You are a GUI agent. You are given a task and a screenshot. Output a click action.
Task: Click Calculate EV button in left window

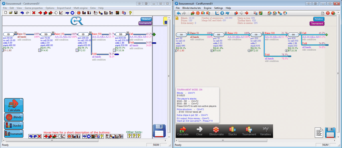pyautogui.click(x=14, y=105)
